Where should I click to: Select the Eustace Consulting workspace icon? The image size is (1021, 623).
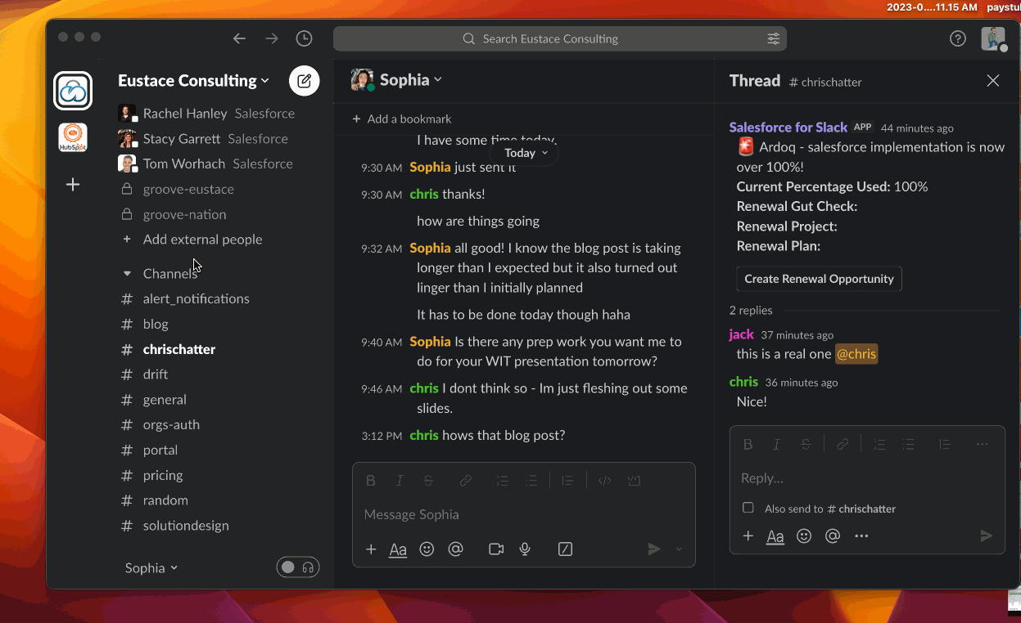[73, 91]
